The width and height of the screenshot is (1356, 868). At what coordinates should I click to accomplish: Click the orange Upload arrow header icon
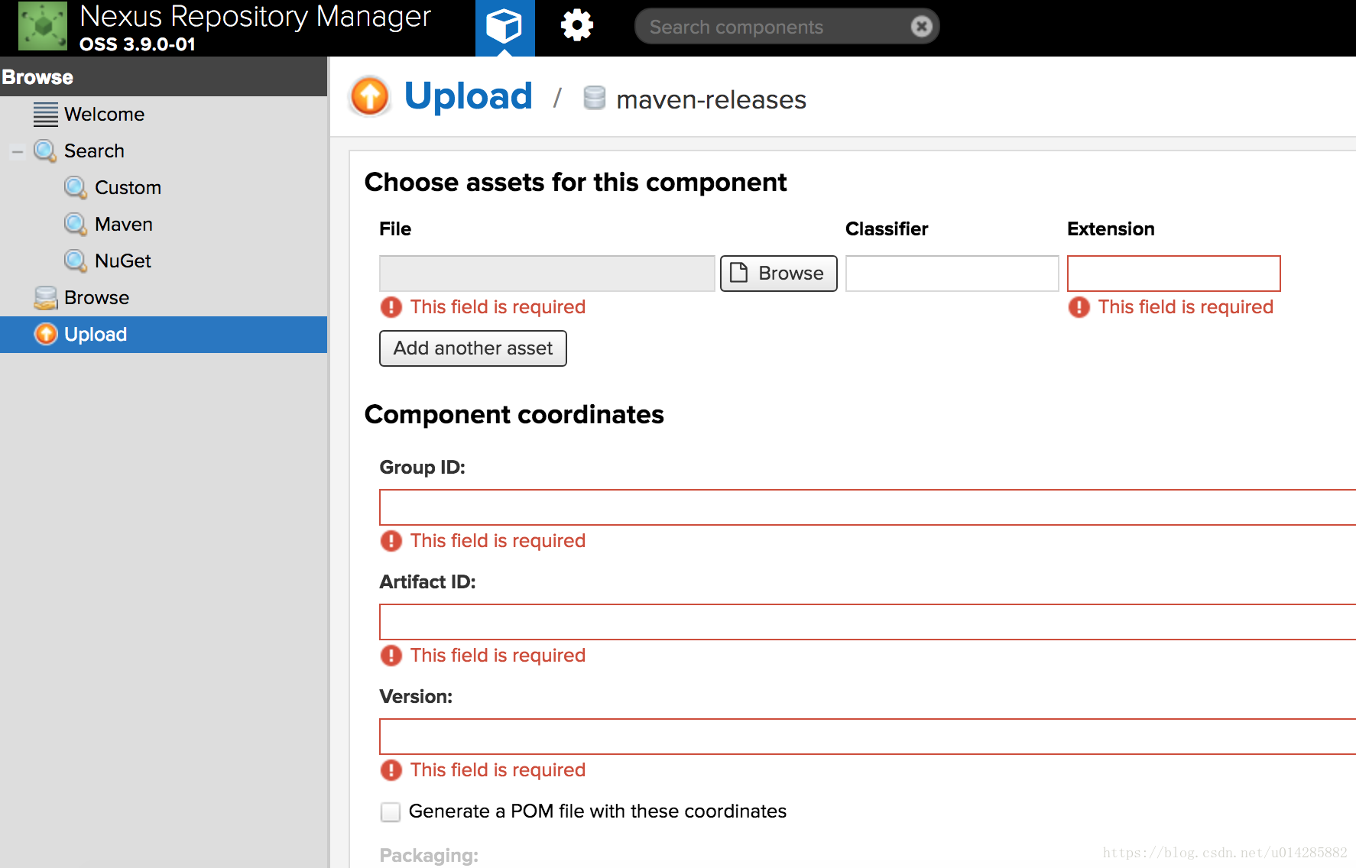(370, 96)
